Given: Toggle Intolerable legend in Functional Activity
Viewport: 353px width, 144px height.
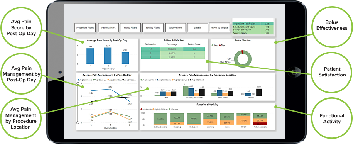Looking at the screenshot, I should tap(147, 109).
